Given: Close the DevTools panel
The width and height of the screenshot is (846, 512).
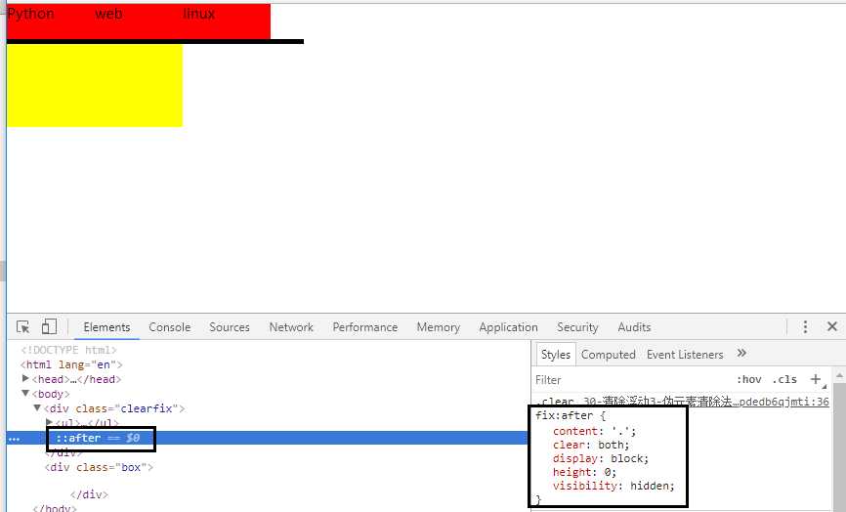Looking at the screenshot, I should coord(832,326).
